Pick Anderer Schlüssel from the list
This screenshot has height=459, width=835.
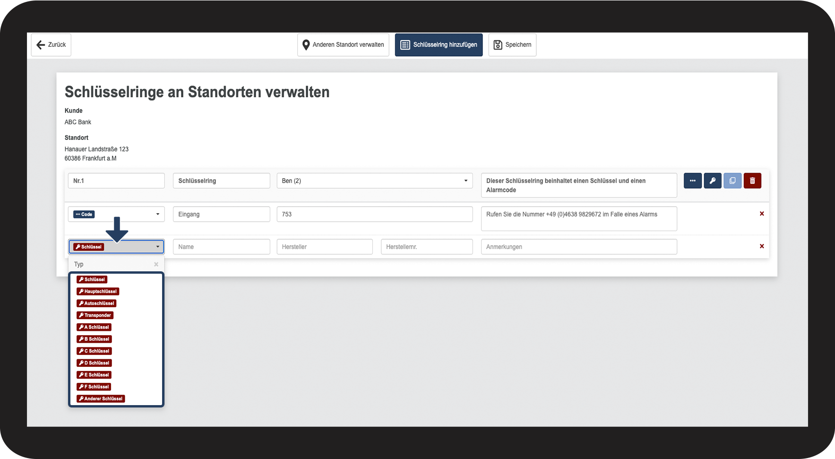101,398
